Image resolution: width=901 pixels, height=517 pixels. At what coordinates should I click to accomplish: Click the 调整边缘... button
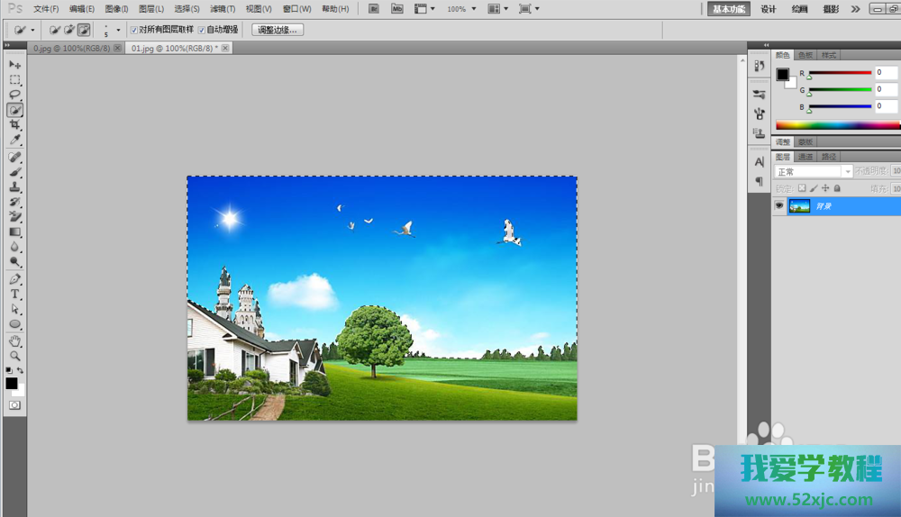pos(278,30)
